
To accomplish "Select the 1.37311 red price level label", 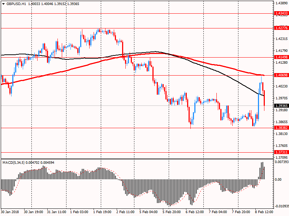I will coord(281,152).
